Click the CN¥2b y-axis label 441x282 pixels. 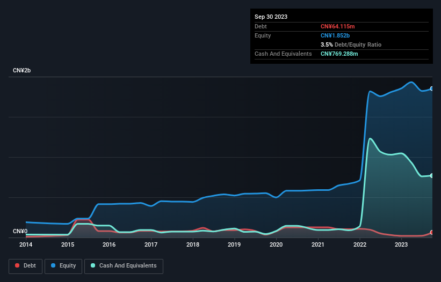tap(21, 70)
